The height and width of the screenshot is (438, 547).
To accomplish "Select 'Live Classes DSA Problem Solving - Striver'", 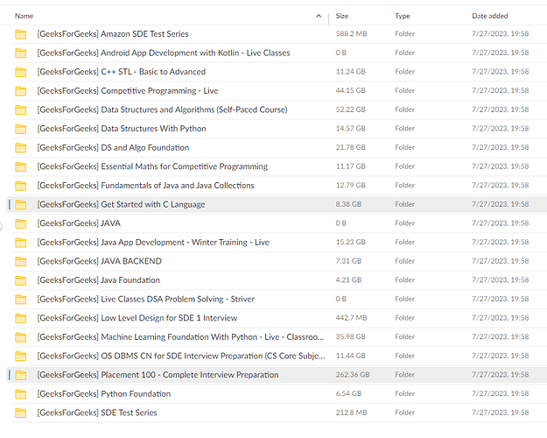I will click(178, 299).
